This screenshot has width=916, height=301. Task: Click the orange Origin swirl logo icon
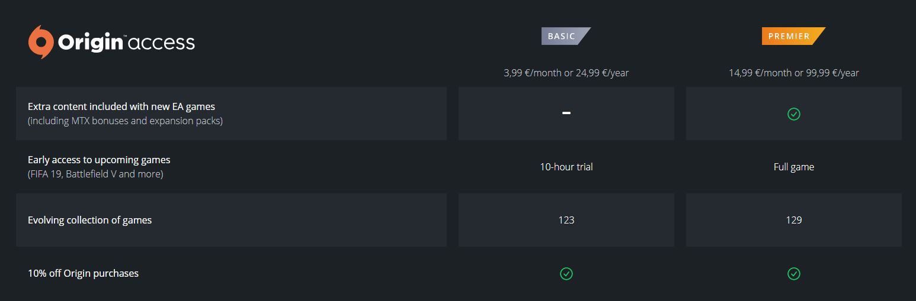tap(41, 42)
